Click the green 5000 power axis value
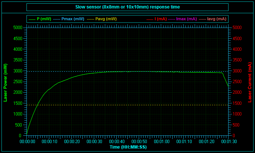 pos(18,28)
